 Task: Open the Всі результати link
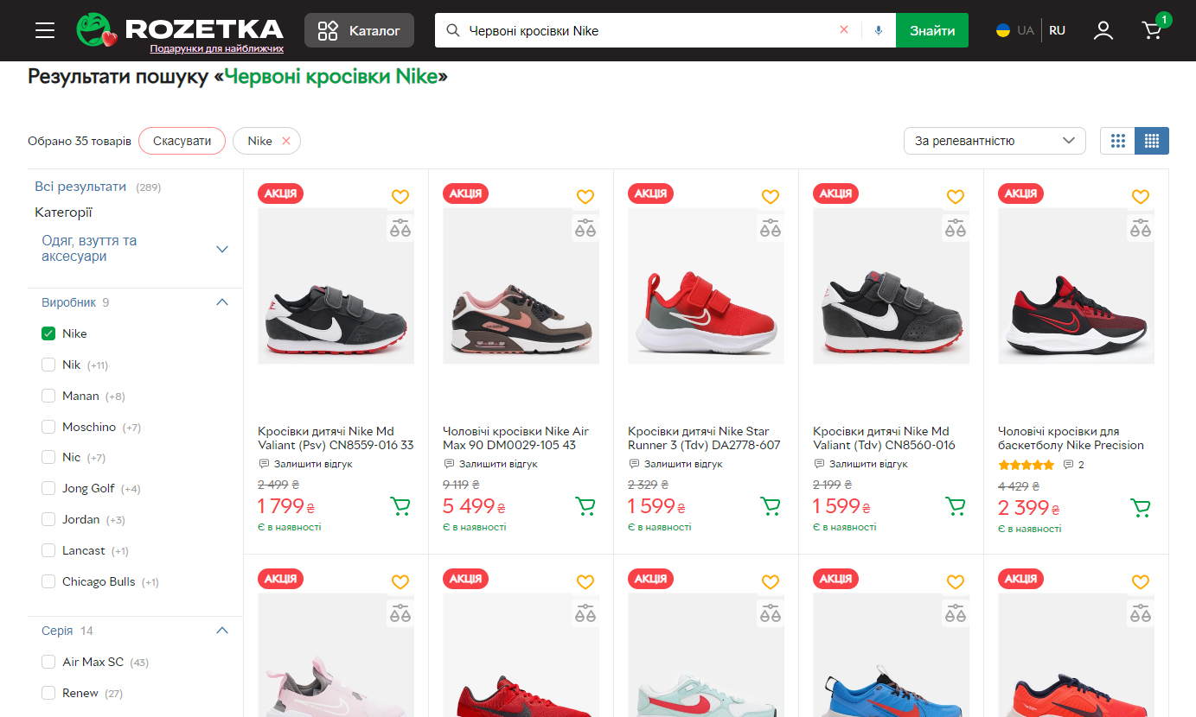80,187
